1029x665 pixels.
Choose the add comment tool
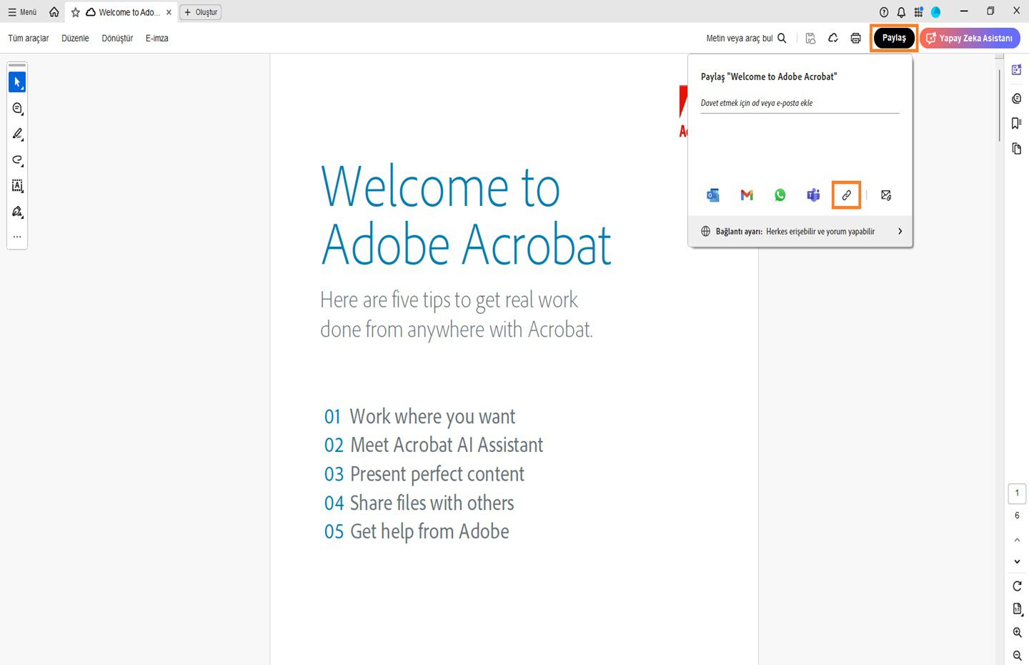click(17, 109)
